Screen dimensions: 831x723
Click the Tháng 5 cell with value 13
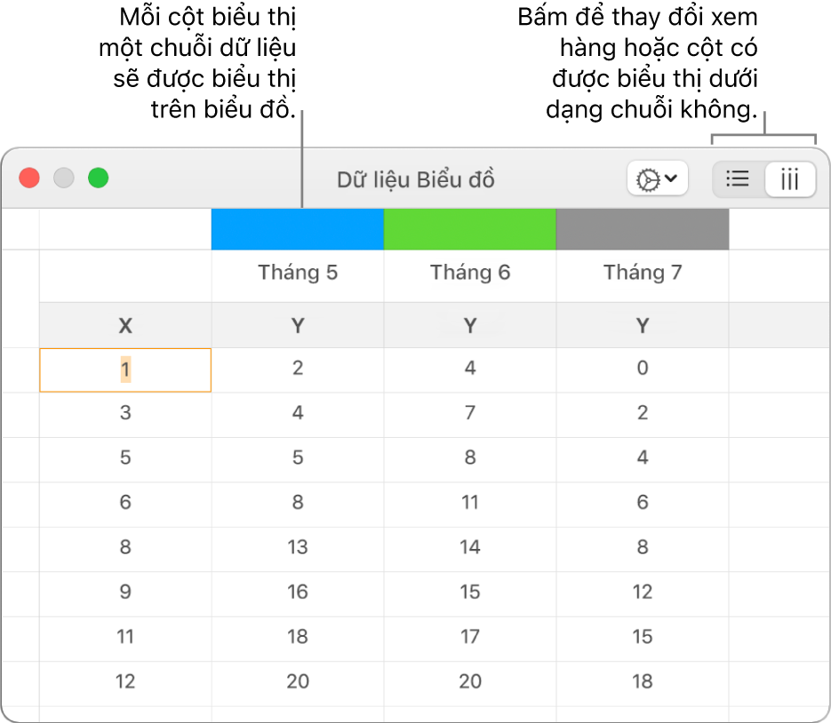point(298,547)
